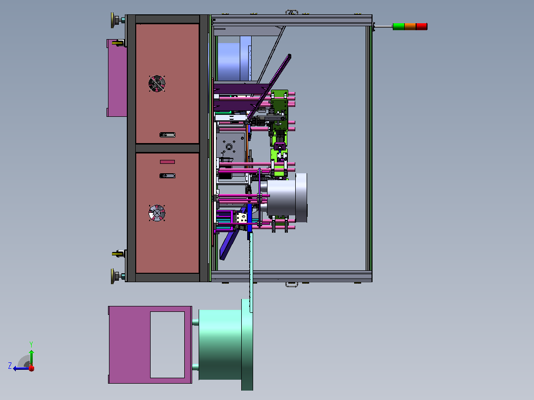
Task: Select the gray square motor mounting plate
Action: [x=230, y=147]
